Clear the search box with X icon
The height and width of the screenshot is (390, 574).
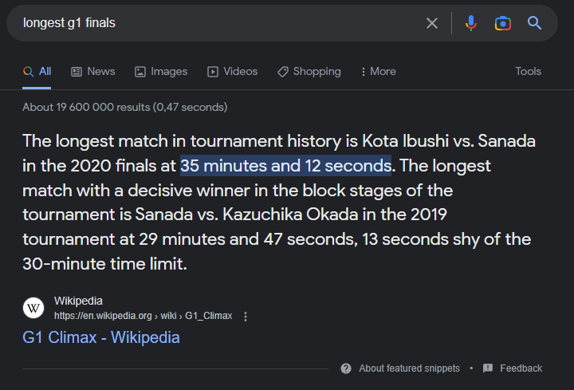pyautogui.click(x=432, y=23)
